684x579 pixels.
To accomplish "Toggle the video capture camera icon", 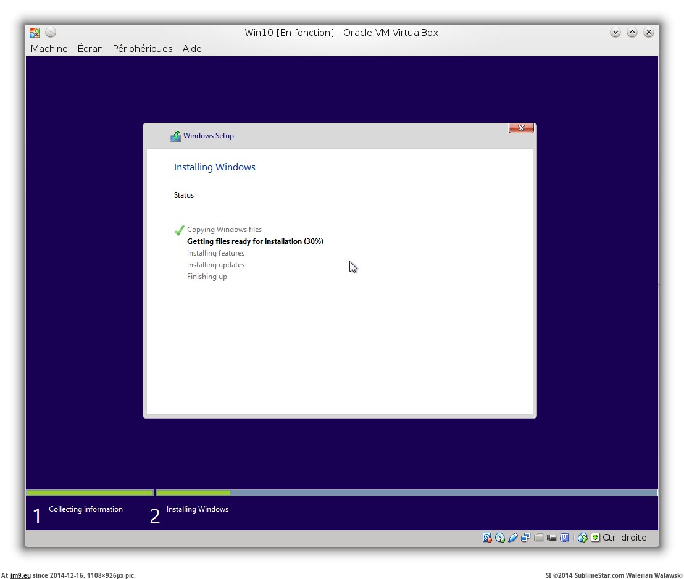I will 551,538.
